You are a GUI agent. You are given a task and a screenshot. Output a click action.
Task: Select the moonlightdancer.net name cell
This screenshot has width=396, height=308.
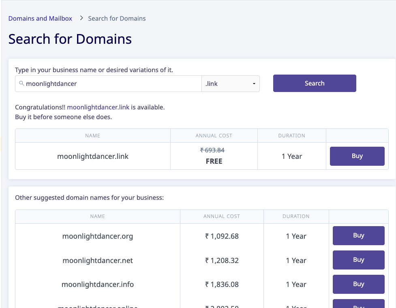pos(98,261)
